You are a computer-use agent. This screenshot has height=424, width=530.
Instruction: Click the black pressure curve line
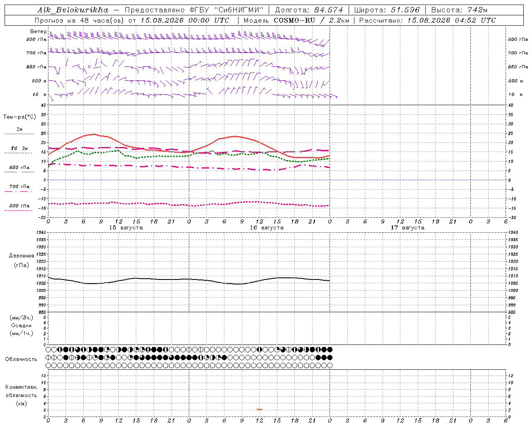tap(189, 279)
